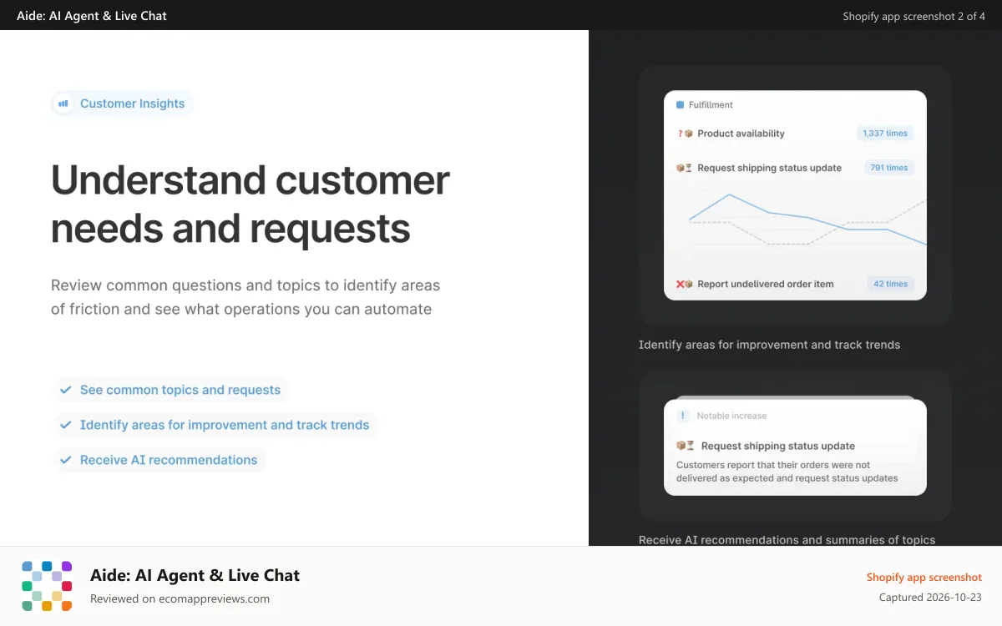Click the Captured 2026-10-23 date text
This screenshot has height=626, width=1002.
coord(930,598)
